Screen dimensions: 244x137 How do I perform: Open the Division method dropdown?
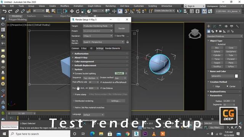point(120,78)
